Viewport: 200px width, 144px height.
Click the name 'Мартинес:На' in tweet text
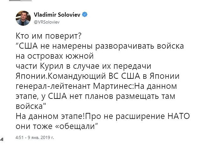click(119, 86)
